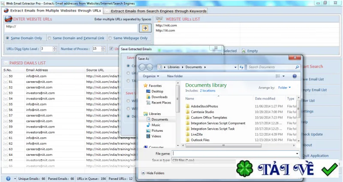The image size is (343, 182).
Task: Click search magnifier in Search Documents
Action: [x=297, y=67]
